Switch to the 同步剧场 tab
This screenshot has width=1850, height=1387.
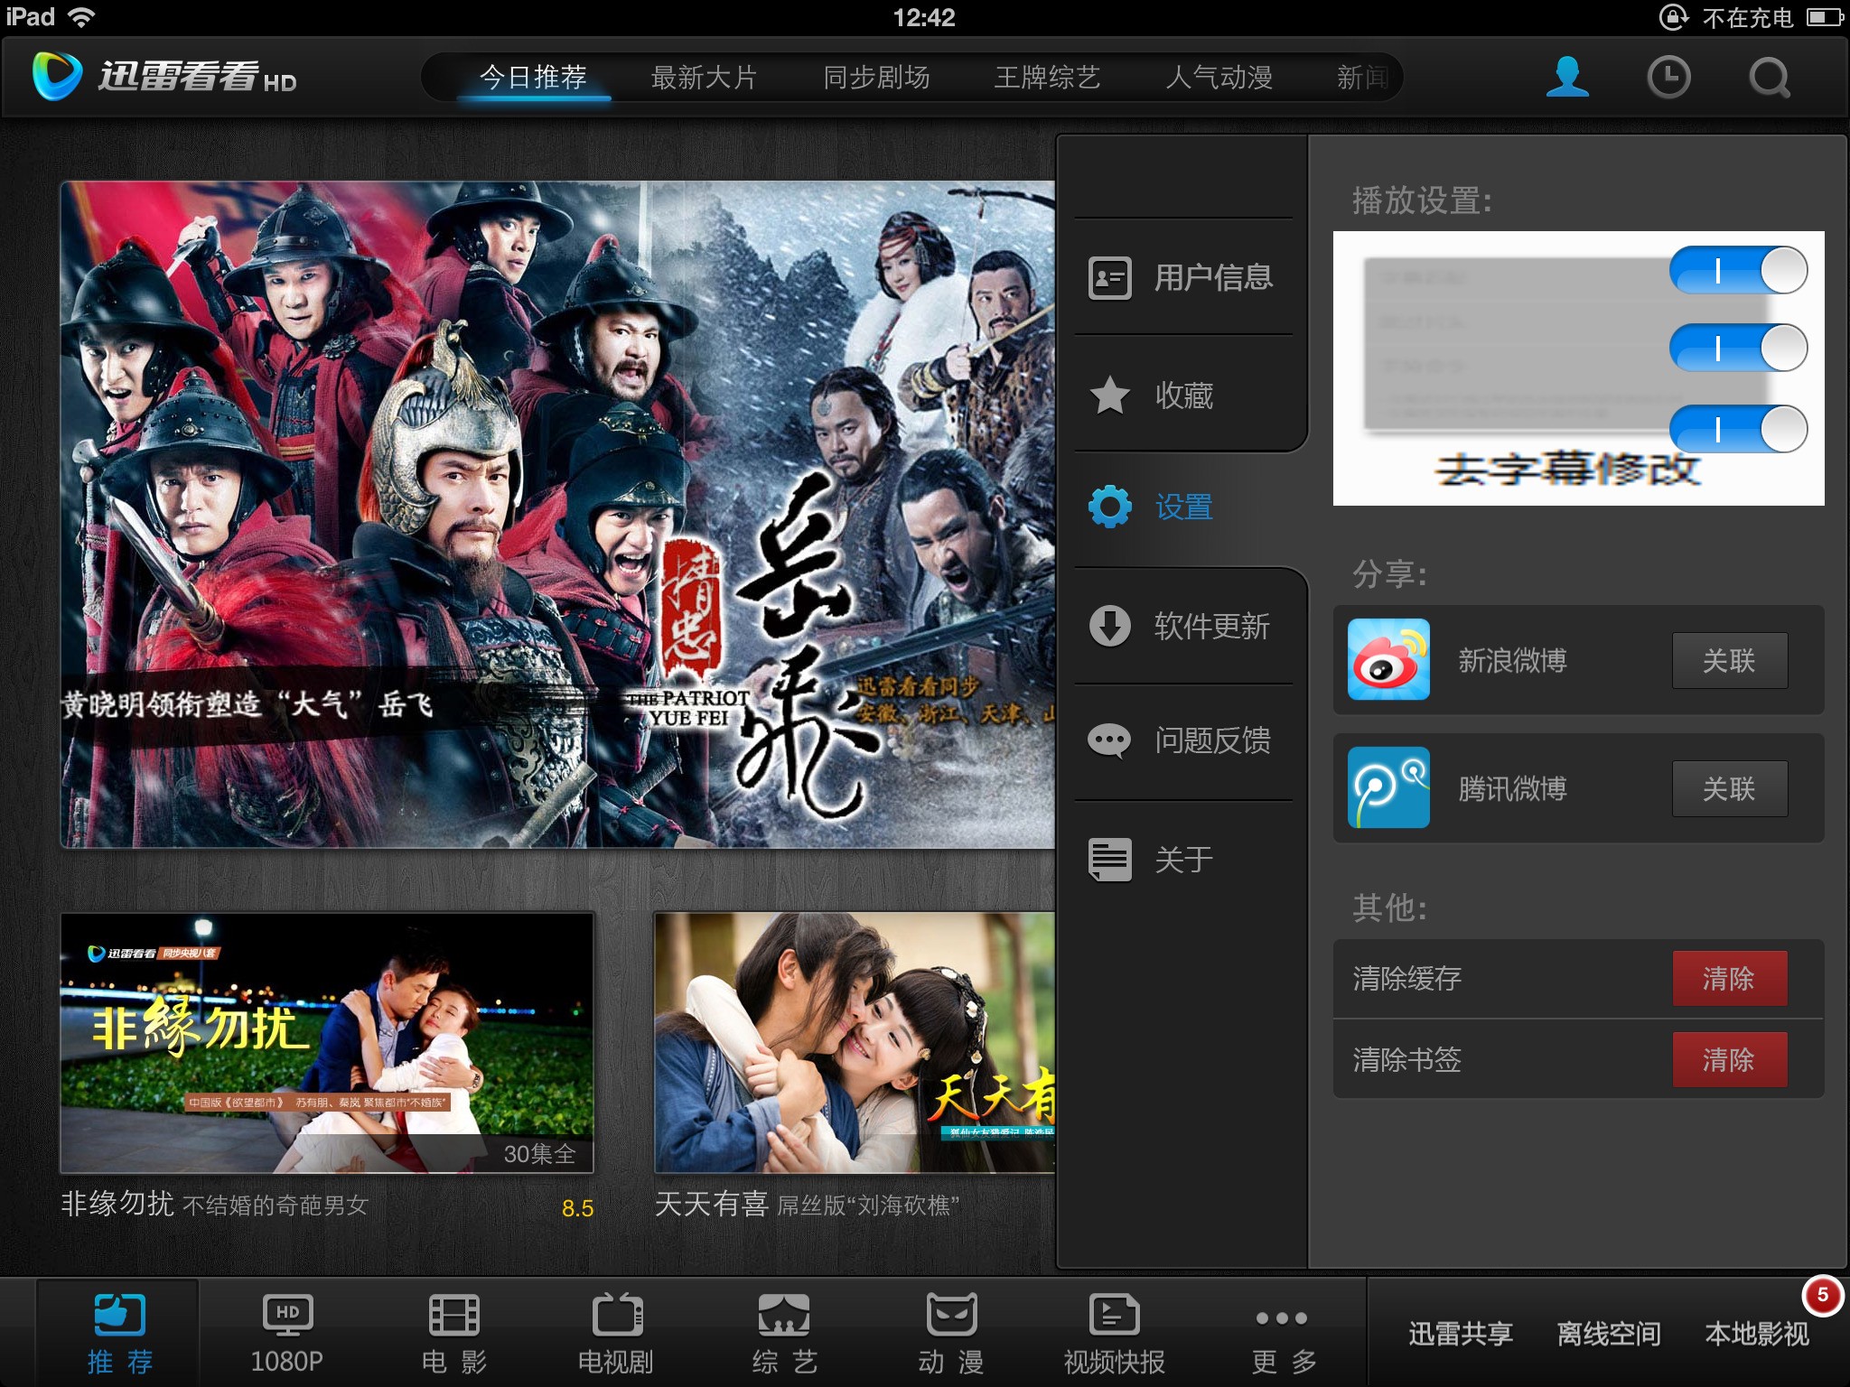[x=876, y=78]
